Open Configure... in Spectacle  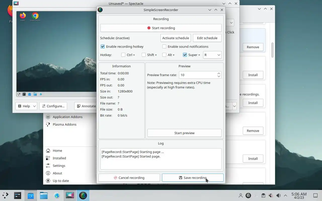tap(53, 106)
